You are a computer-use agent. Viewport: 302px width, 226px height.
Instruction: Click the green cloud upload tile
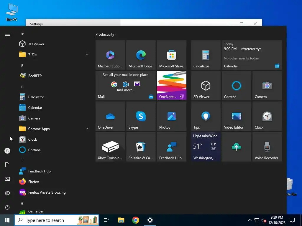236,147
